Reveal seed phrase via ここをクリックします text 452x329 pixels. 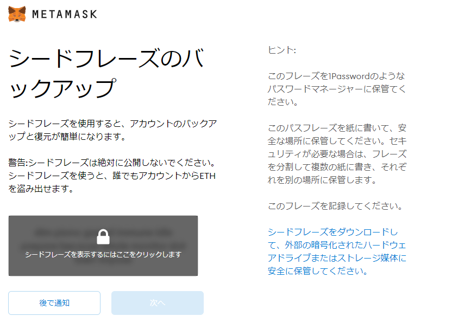103,255
